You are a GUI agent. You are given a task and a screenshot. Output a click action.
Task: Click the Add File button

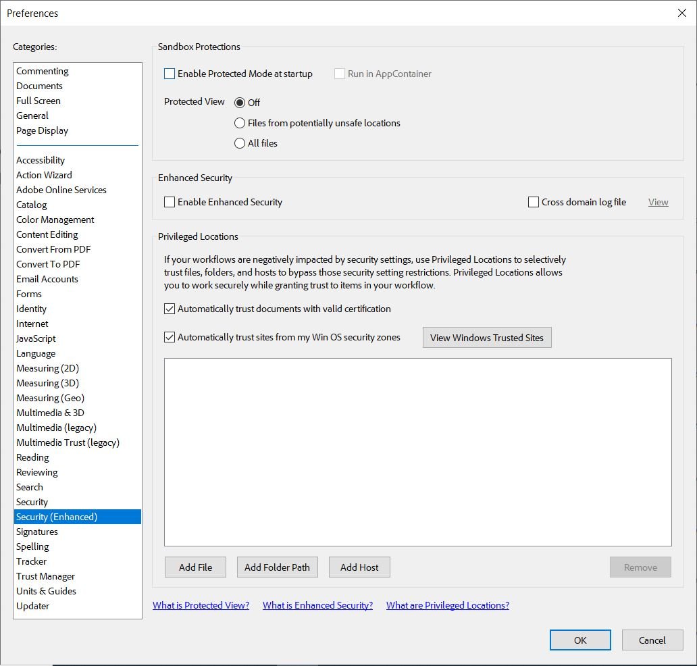pos(195,567)
